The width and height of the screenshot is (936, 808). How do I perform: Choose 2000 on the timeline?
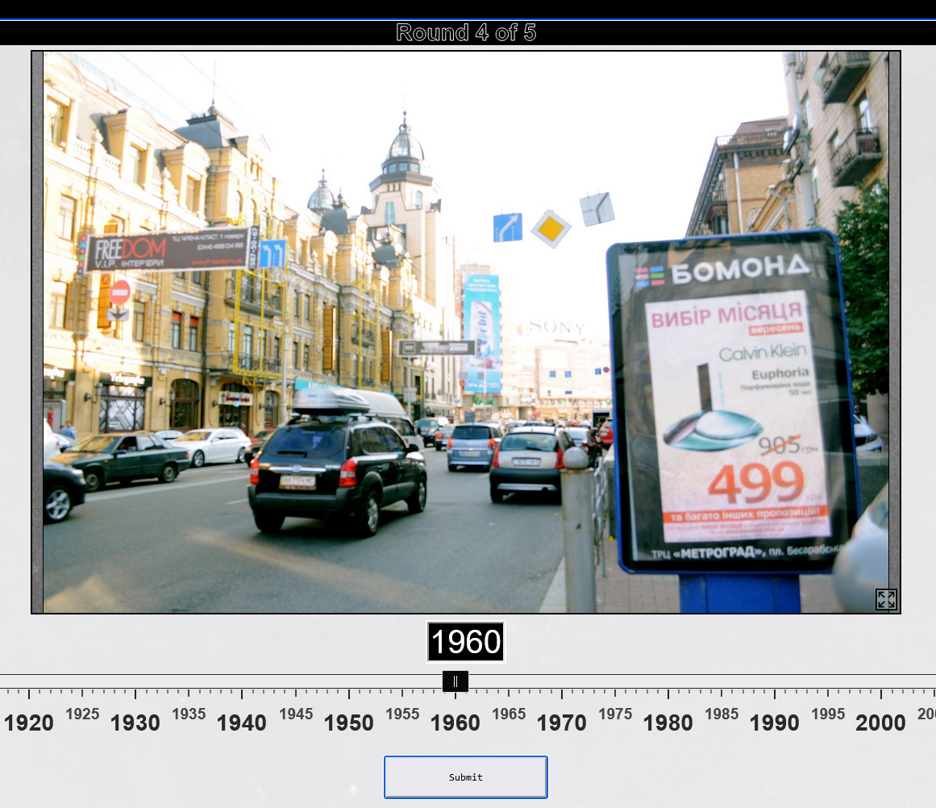point(880,723)
